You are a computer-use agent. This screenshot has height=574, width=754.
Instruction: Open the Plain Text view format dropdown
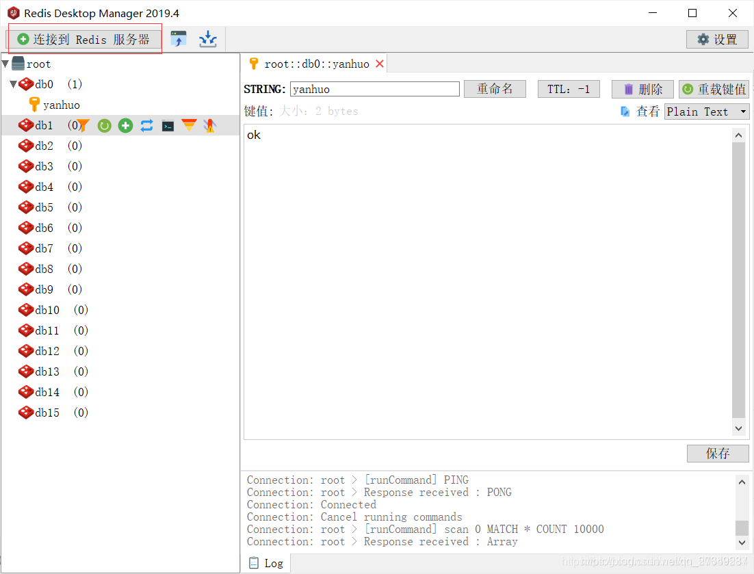[707, 112]
